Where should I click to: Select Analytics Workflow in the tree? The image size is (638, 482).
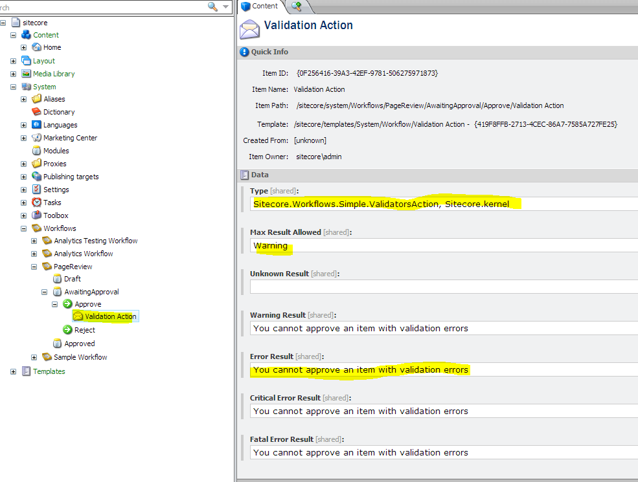[84, 254]
